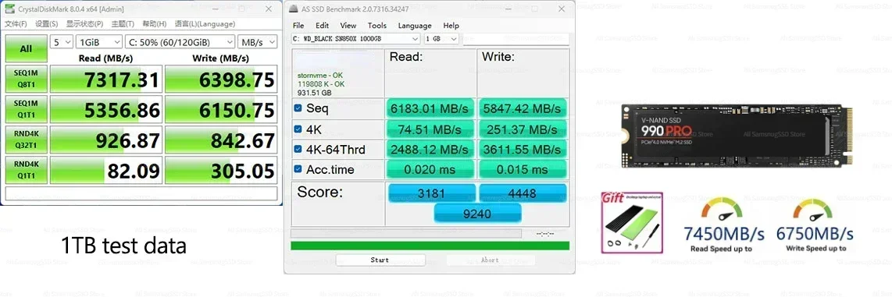Run the RND4K Q32T1 test
This screenshot has height=297, width=892.
pos(27,140)
